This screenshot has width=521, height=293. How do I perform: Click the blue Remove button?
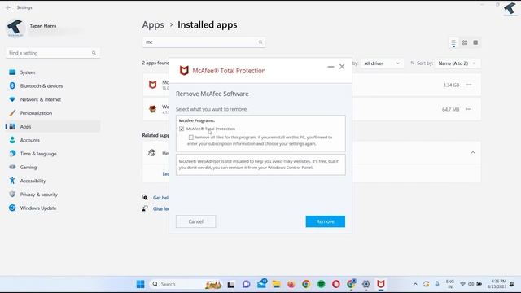coord(326,221)
